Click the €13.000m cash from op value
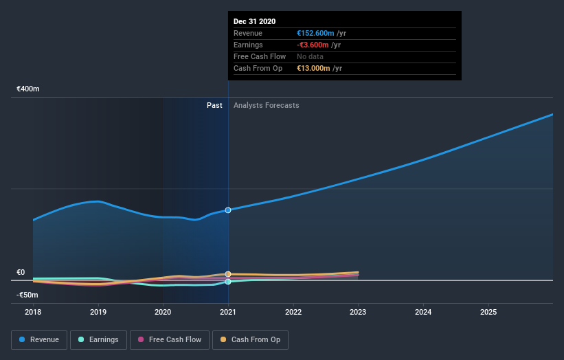The width and height of the screenshot is (564, 360). (313, 68)
